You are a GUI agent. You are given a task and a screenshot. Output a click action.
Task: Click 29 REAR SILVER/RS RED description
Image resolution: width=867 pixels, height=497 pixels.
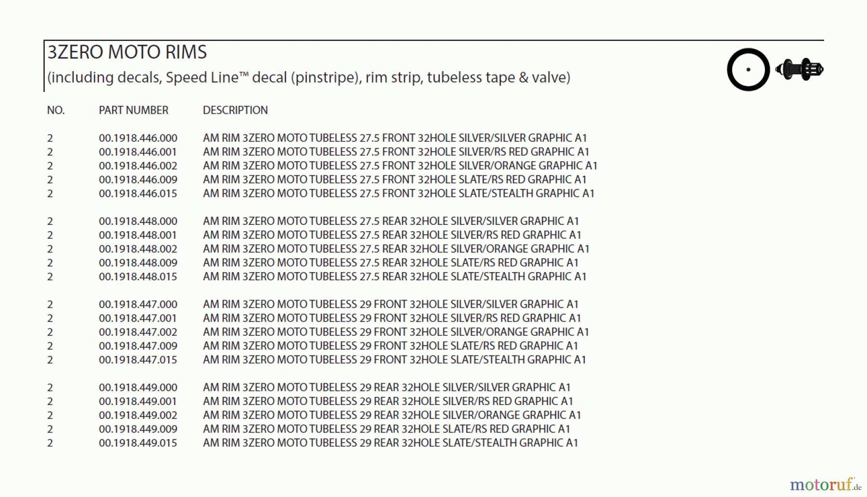coord(388,402)
